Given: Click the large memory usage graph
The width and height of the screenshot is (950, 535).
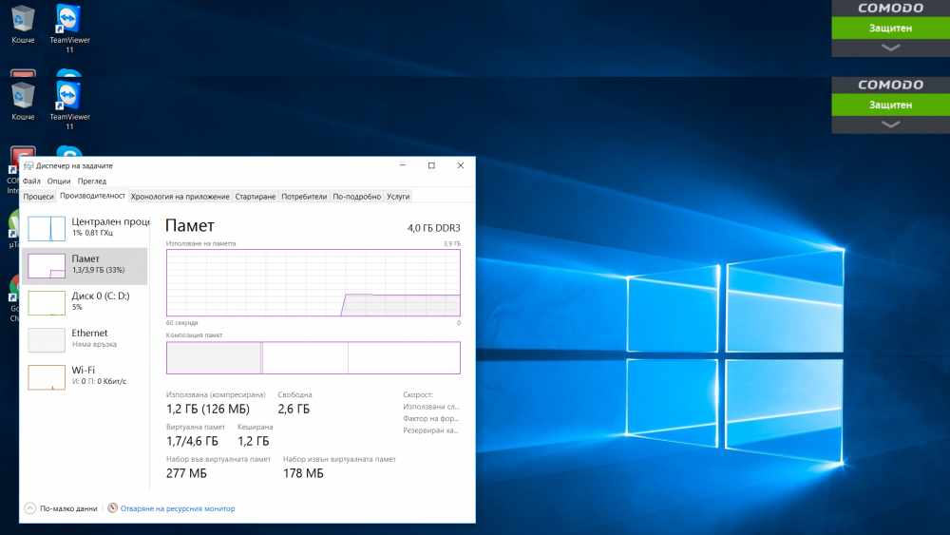Looking at the screenshot, I should pos(313,282).
